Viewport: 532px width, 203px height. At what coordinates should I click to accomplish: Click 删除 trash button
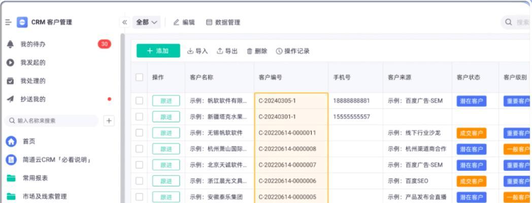click(257, 51)
